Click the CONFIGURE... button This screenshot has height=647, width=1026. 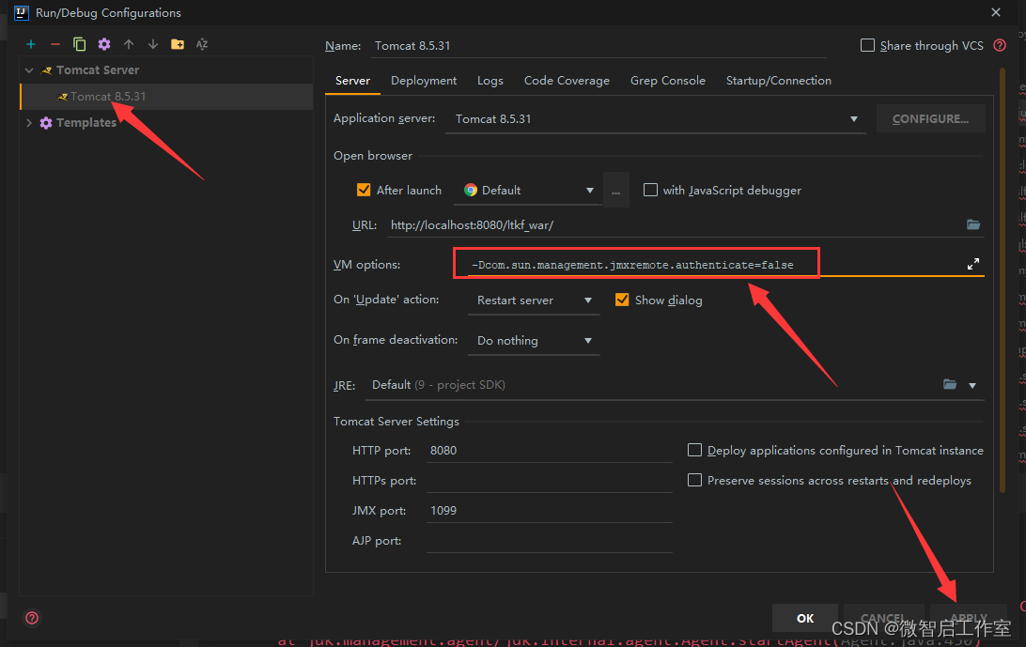tap(930, 118)
